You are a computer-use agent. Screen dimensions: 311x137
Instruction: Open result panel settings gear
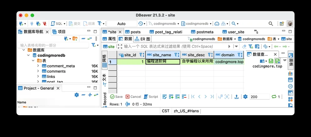click(x=245, y=97)
